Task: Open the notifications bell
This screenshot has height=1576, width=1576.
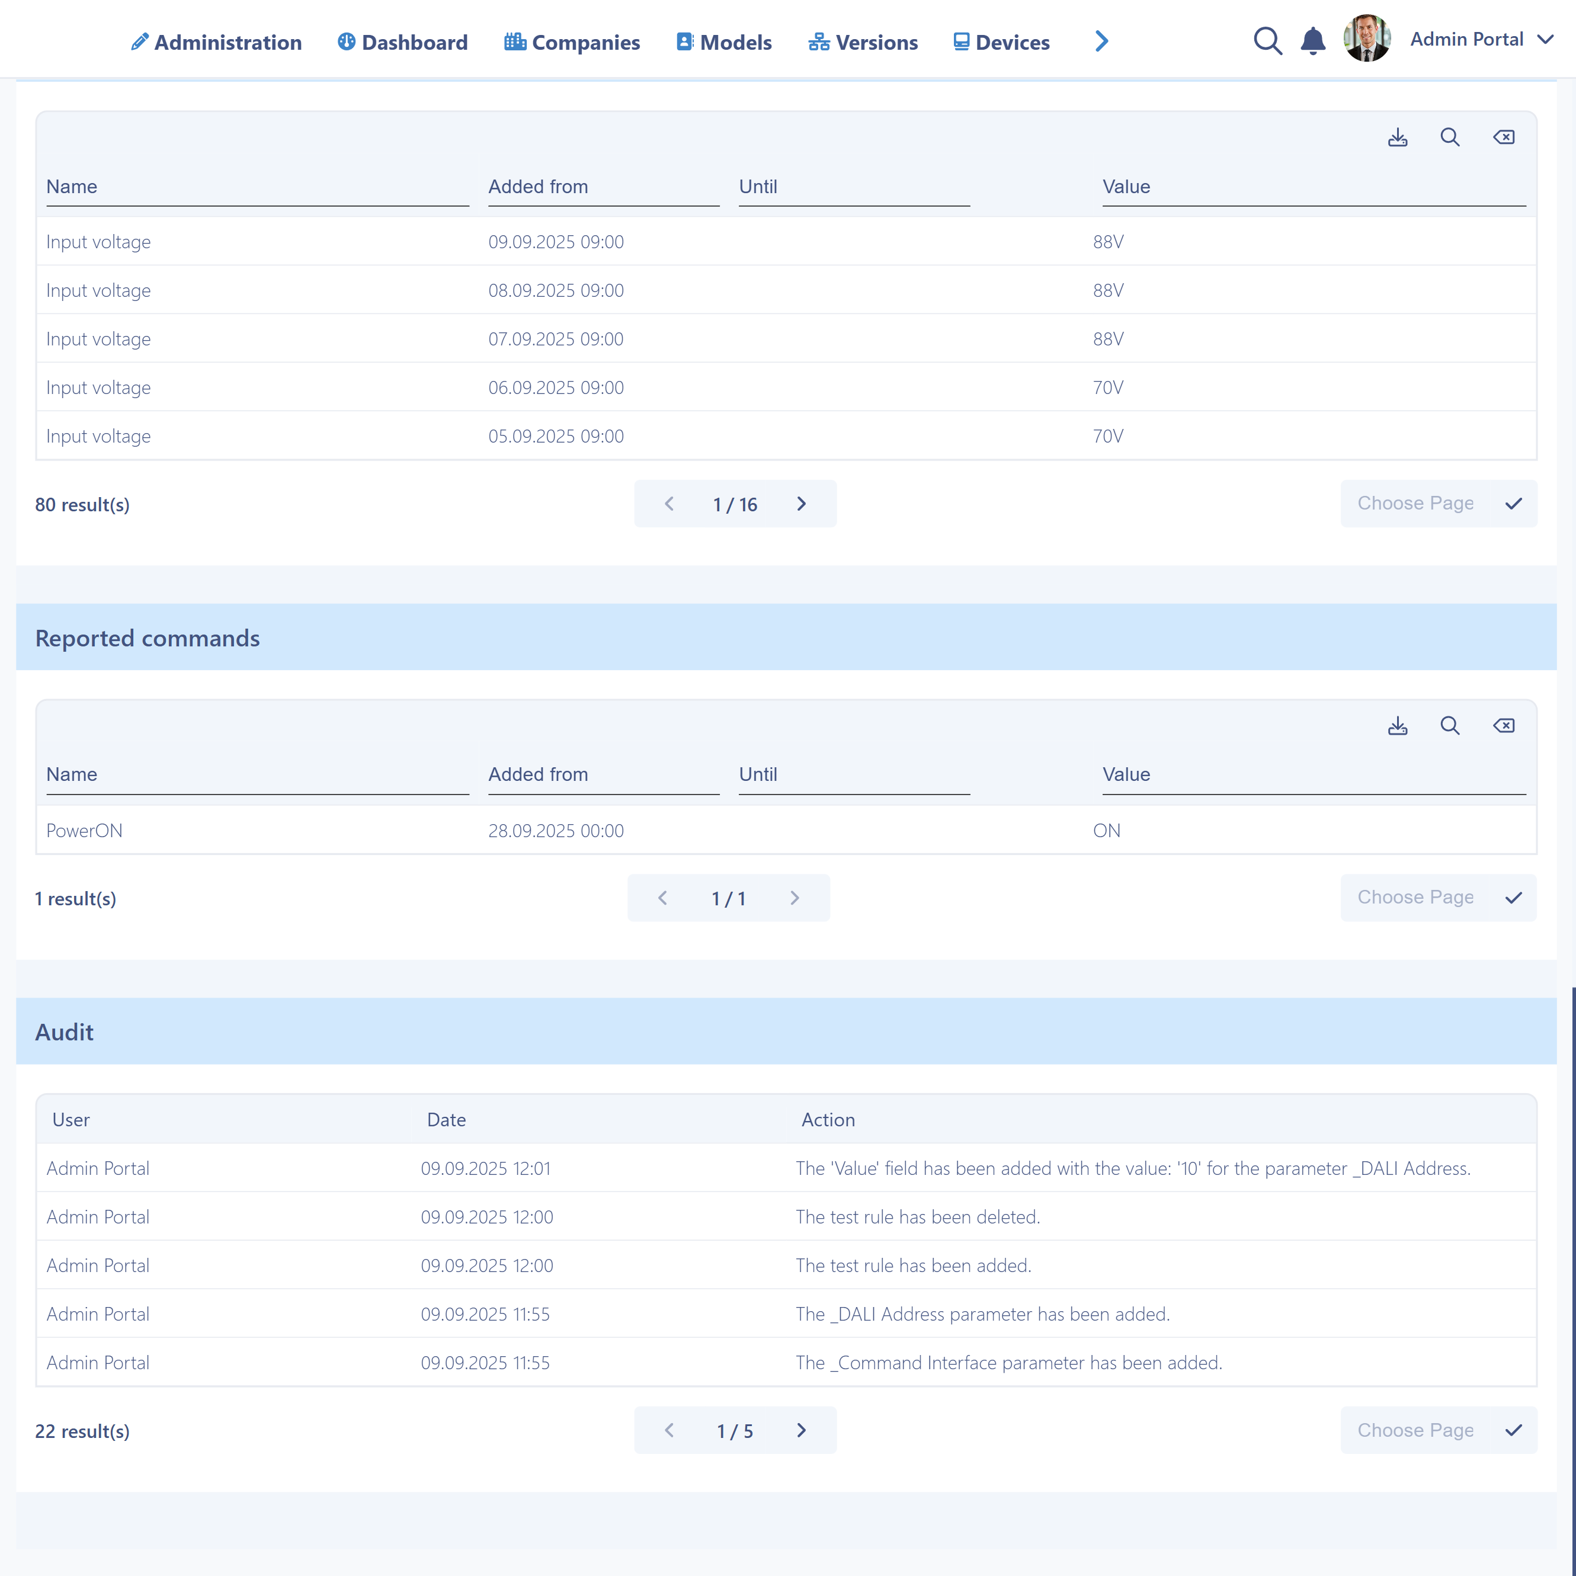Action: pos(1312,40)
